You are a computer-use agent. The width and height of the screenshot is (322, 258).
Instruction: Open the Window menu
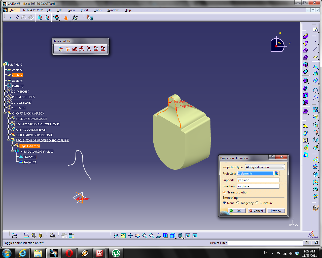(x=113, y=10)
